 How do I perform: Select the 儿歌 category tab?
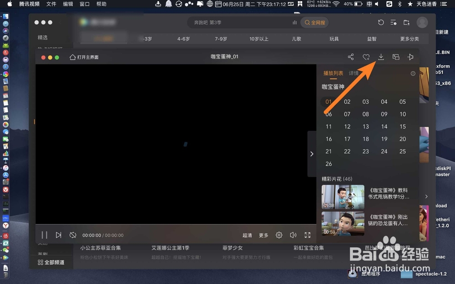coord(296,39)
